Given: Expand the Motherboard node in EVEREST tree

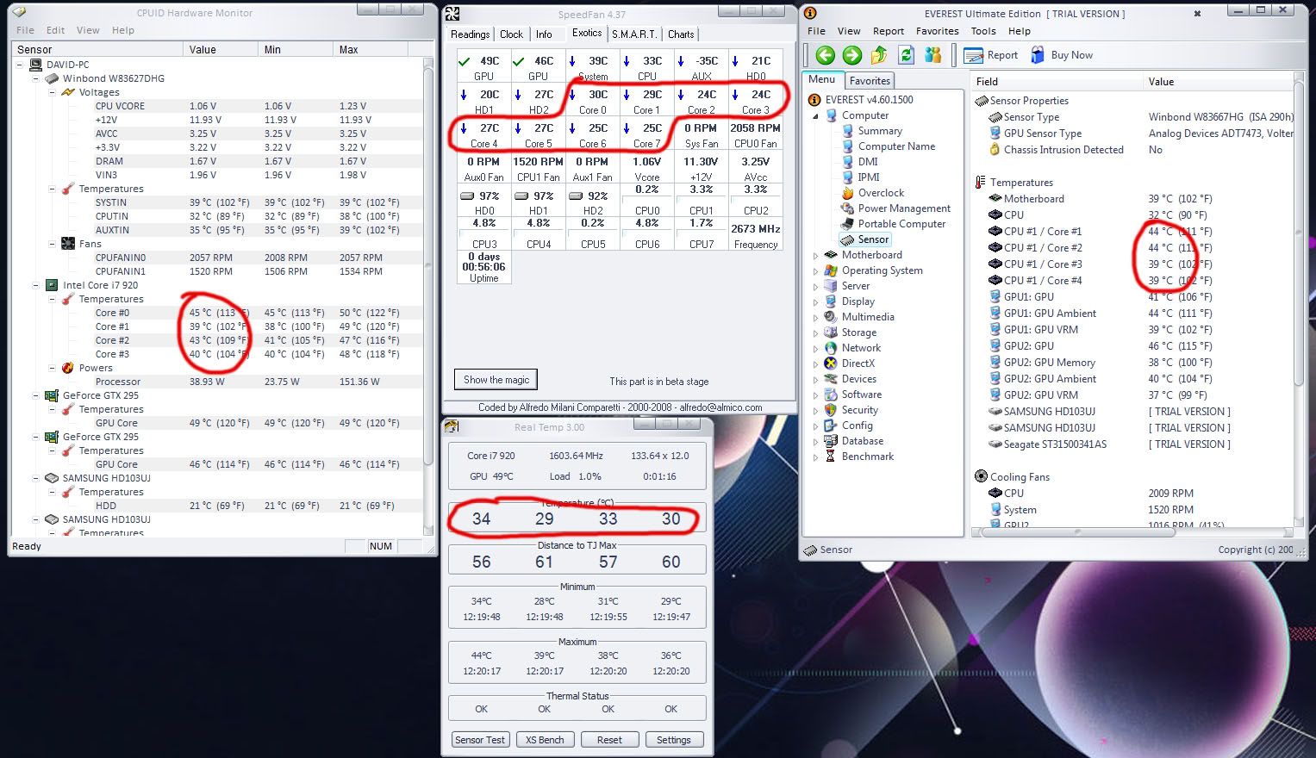Looking at the screenshot, I should pos(815,256).
